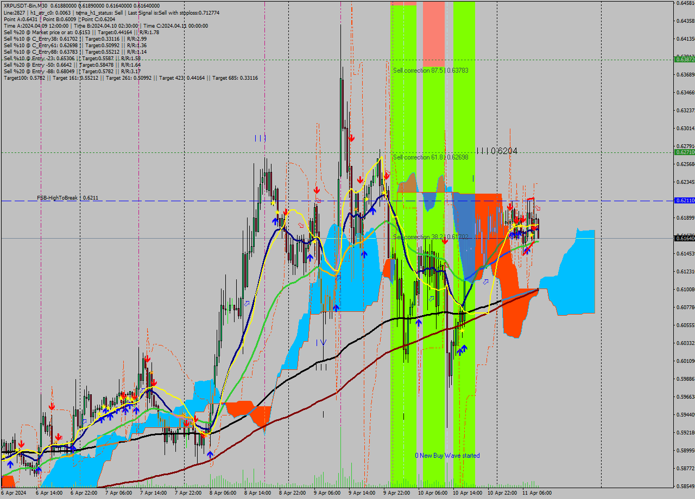Click the FSB-HighToBreak | 0.6211 label
695x499 pixels.
pyautogui.click(x=68, y=198)
